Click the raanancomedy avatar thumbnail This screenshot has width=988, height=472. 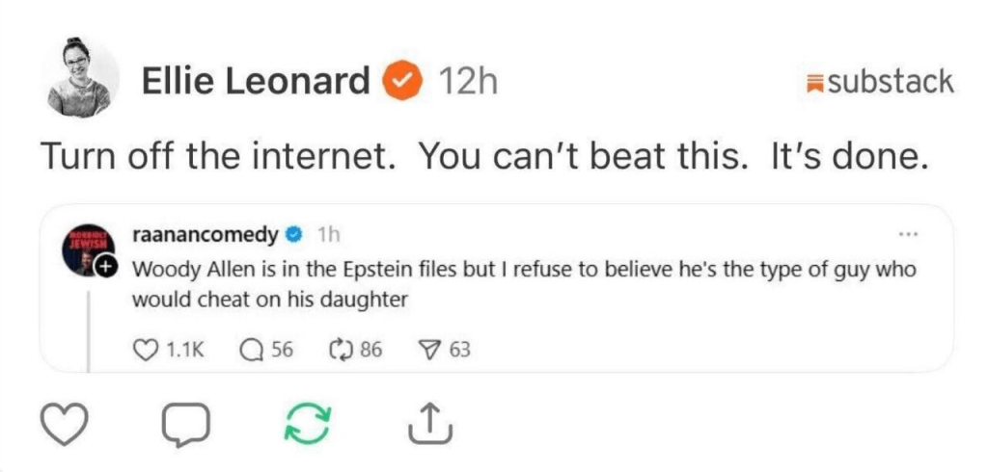[x=89, y=252]
